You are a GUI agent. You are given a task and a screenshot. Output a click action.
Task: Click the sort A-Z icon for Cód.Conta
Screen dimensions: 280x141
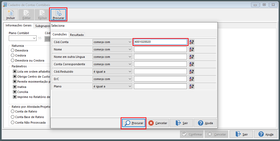pos(191,42)
